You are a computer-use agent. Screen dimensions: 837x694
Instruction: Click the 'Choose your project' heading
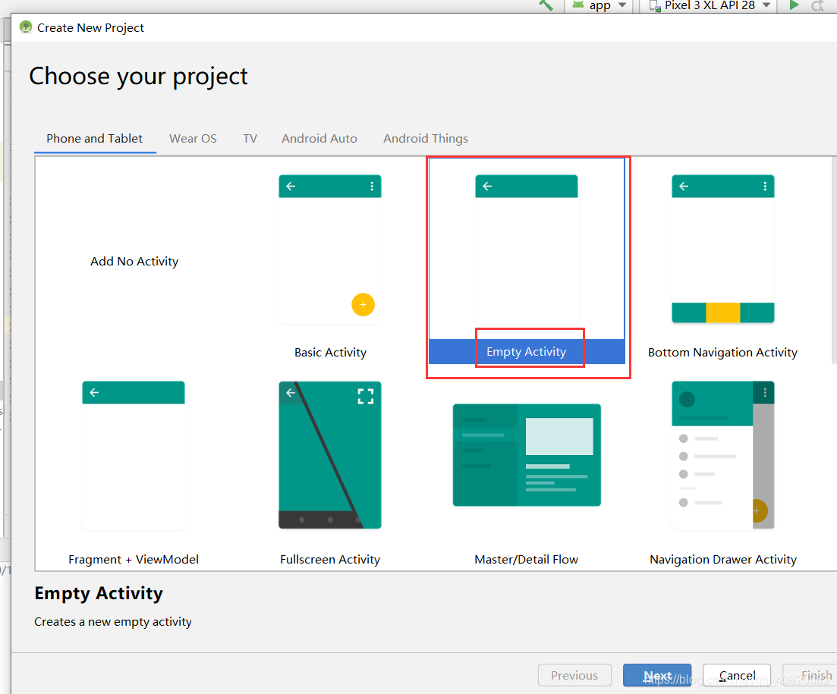tap(138, 77)
